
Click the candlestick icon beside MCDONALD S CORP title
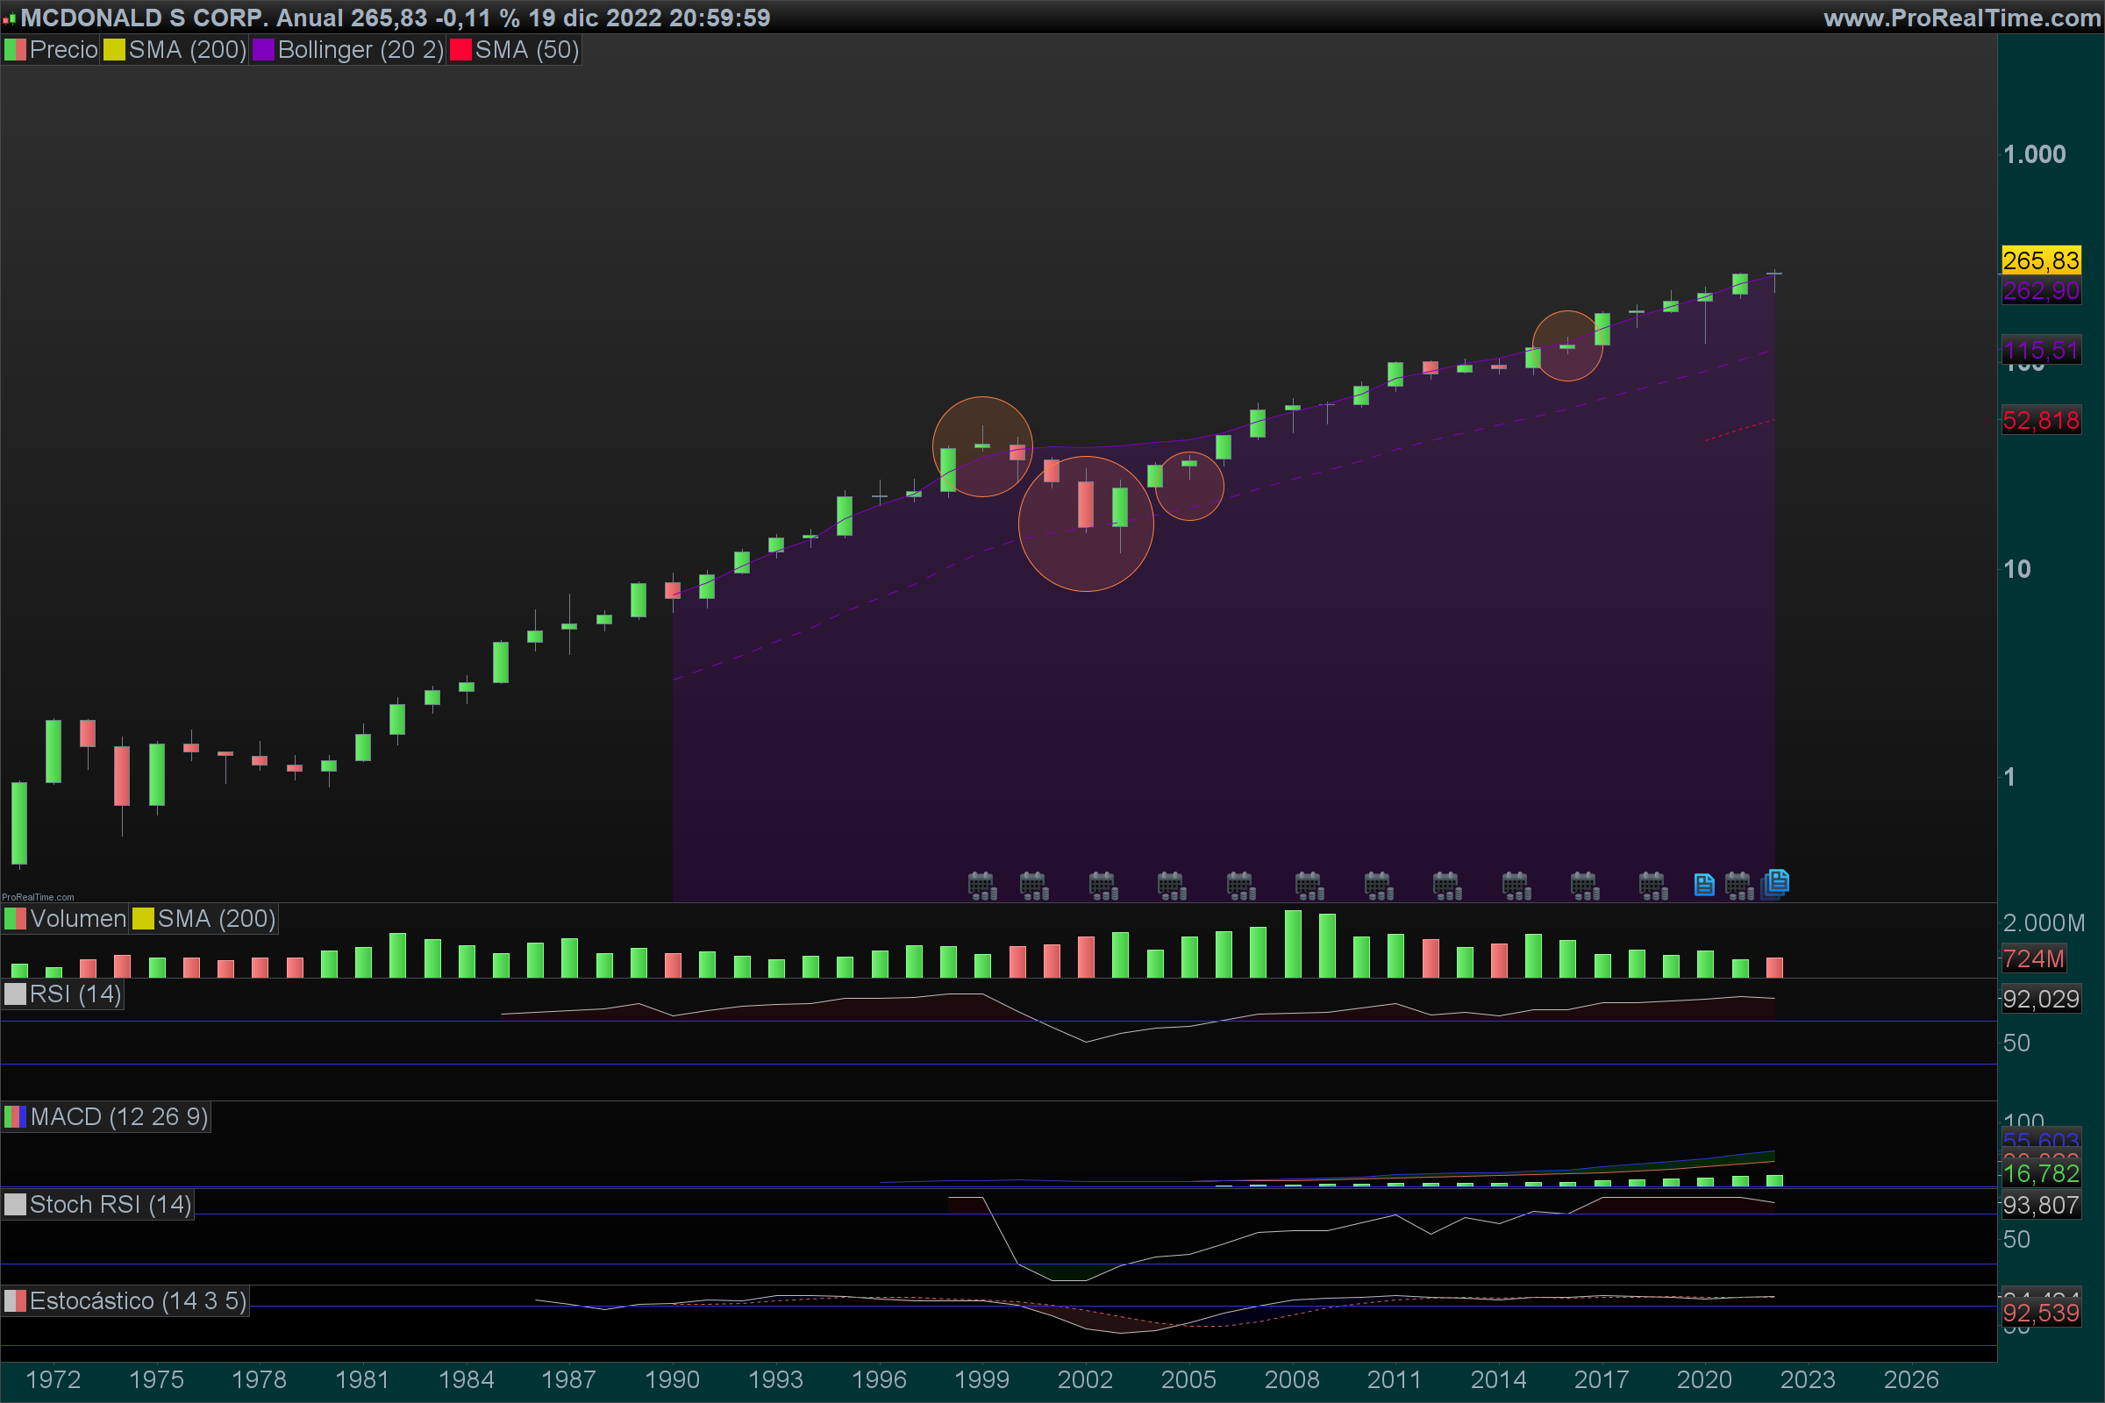click(x=9, y=18)
